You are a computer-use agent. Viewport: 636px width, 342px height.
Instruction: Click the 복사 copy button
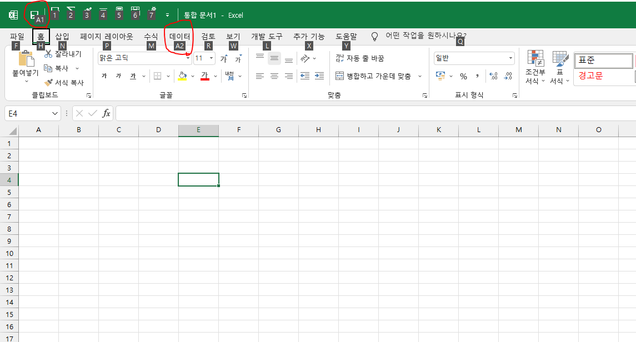(x=57, y=68)
